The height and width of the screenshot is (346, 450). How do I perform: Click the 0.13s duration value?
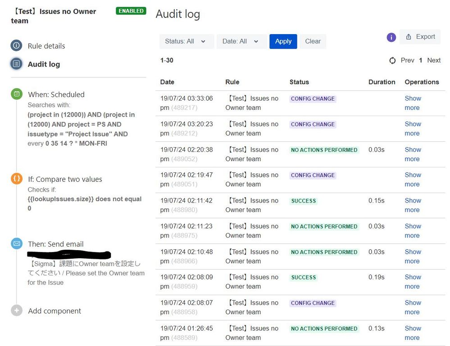(x=376, y=328)
